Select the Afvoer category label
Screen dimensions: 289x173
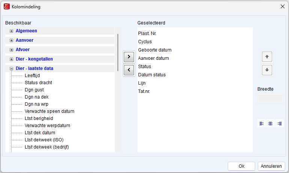(23, 50)
